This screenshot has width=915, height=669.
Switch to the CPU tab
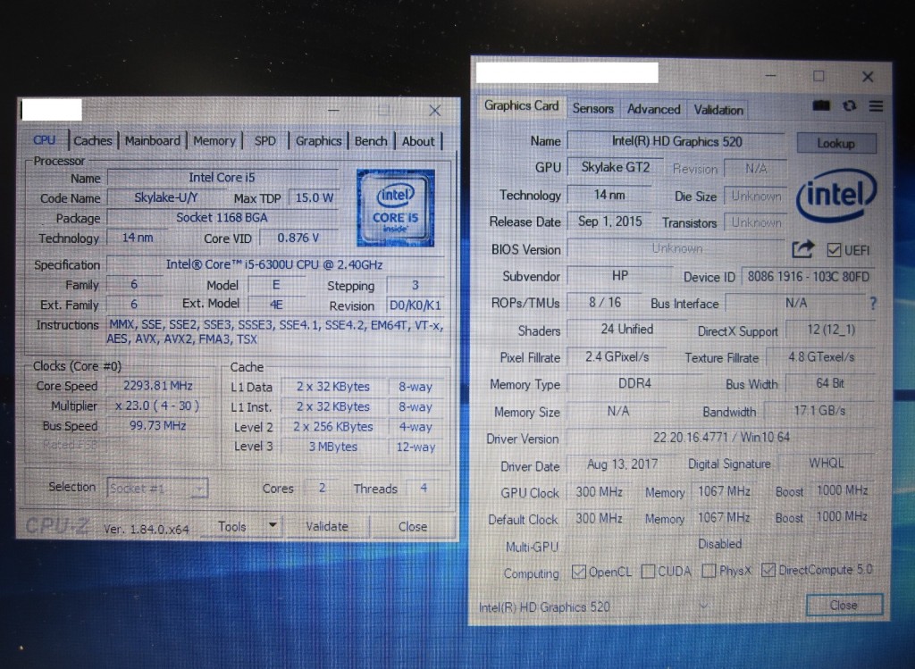[x=45, y=140]
